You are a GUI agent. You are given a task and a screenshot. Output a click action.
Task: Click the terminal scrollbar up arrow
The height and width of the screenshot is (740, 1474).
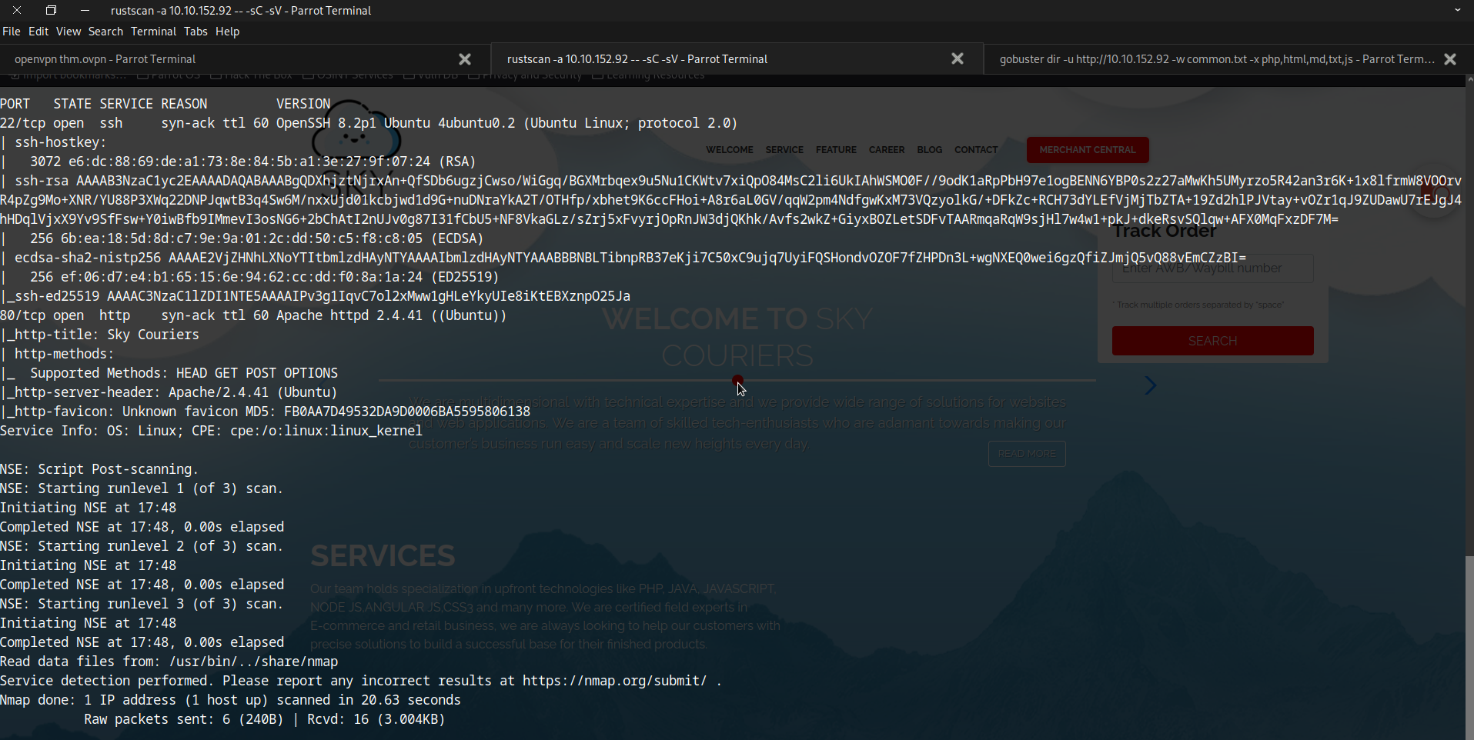tap(1469, 79)
